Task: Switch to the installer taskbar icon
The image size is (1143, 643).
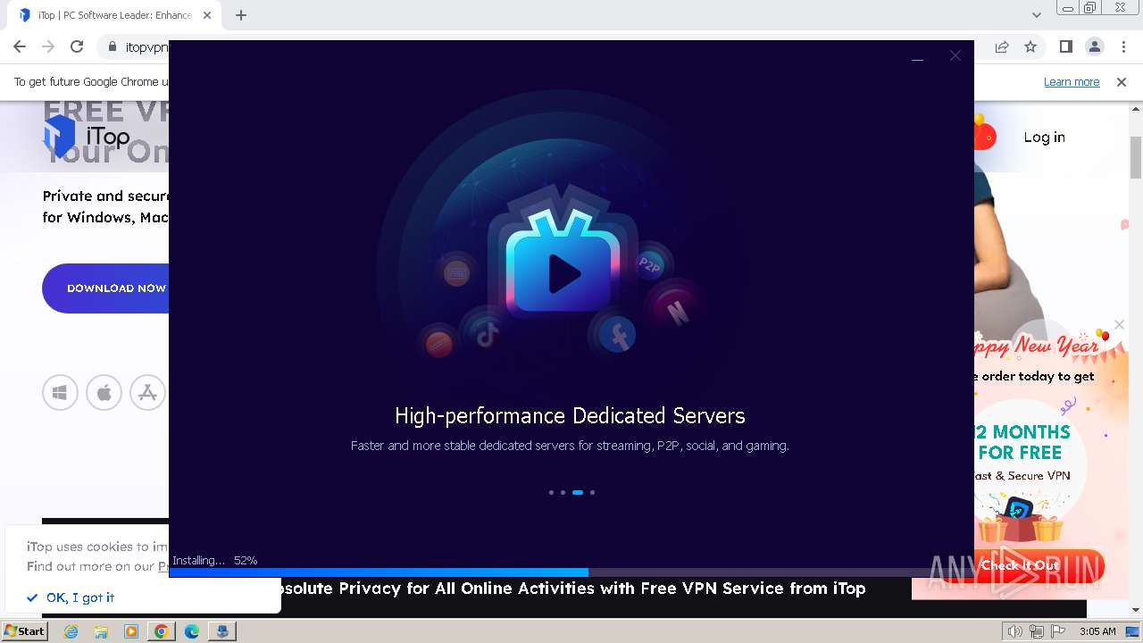Action: tap(222, 631)
